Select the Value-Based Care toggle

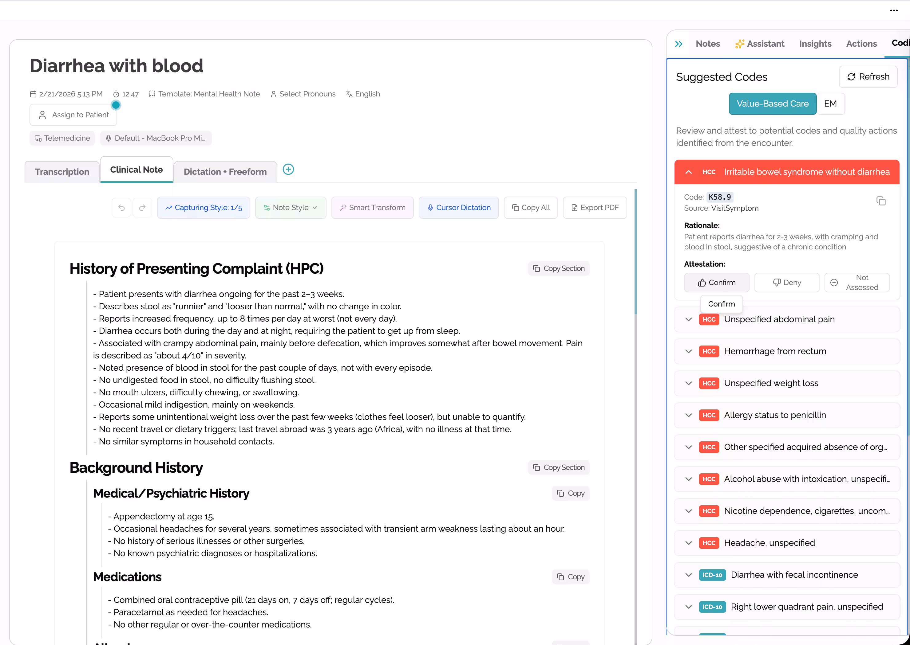(773, 104)
